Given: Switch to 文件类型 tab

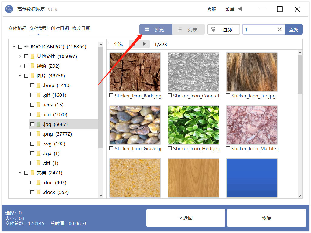Looking at the screenshot, I should (x=39, y=29).
